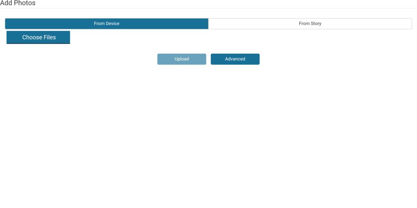Switch to the From Story tab
Viewport: 417px width, 208px height.
[x=310, y=24]
